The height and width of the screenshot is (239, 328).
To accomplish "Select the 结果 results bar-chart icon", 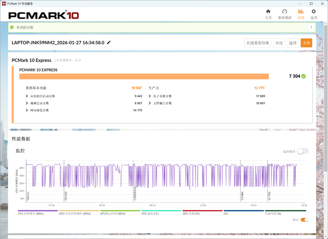I will click(x=301, y=12).
